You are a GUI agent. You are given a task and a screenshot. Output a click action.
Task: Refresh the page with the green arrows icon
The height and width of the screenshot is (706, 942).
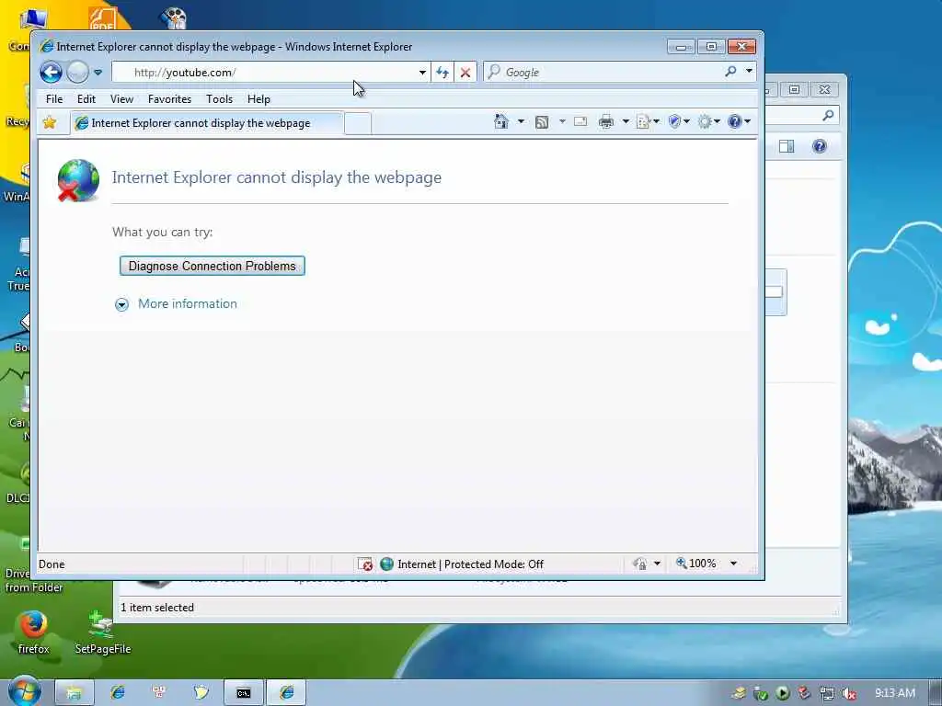point(442,73)
